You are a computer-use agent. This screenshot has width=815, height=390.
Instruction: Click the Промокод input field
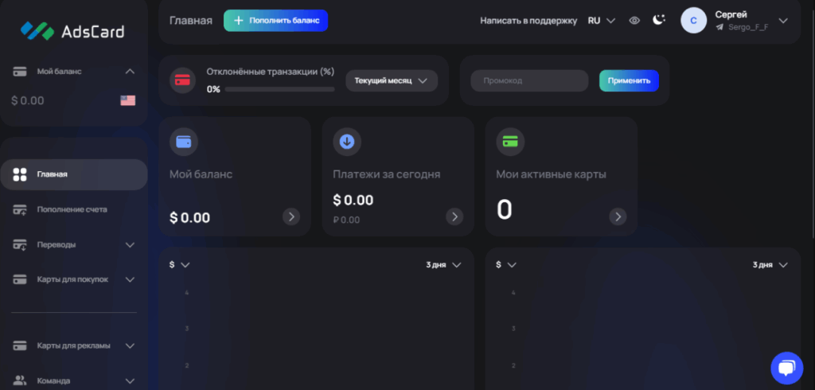(529, 80)
